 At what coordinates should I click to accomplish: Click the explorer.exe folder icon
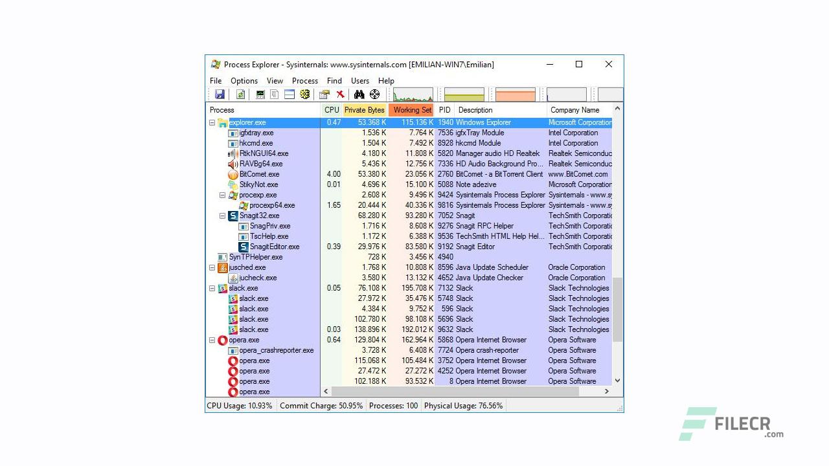[x=223, y=122]
